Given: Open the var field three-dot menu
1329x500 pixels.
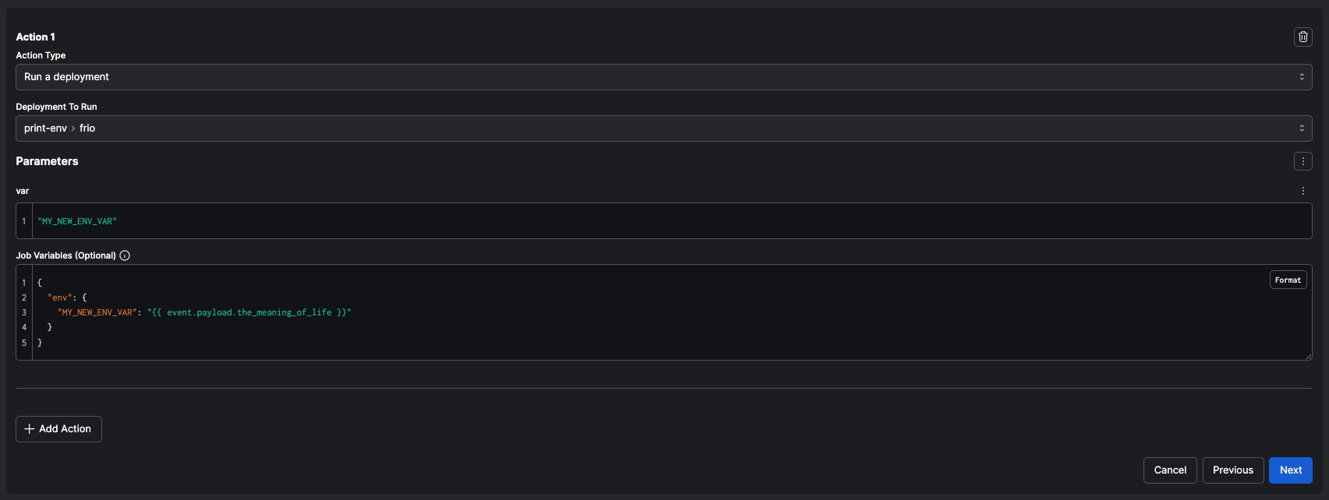Looking at the screenshot, I should tap(1302, 189).
